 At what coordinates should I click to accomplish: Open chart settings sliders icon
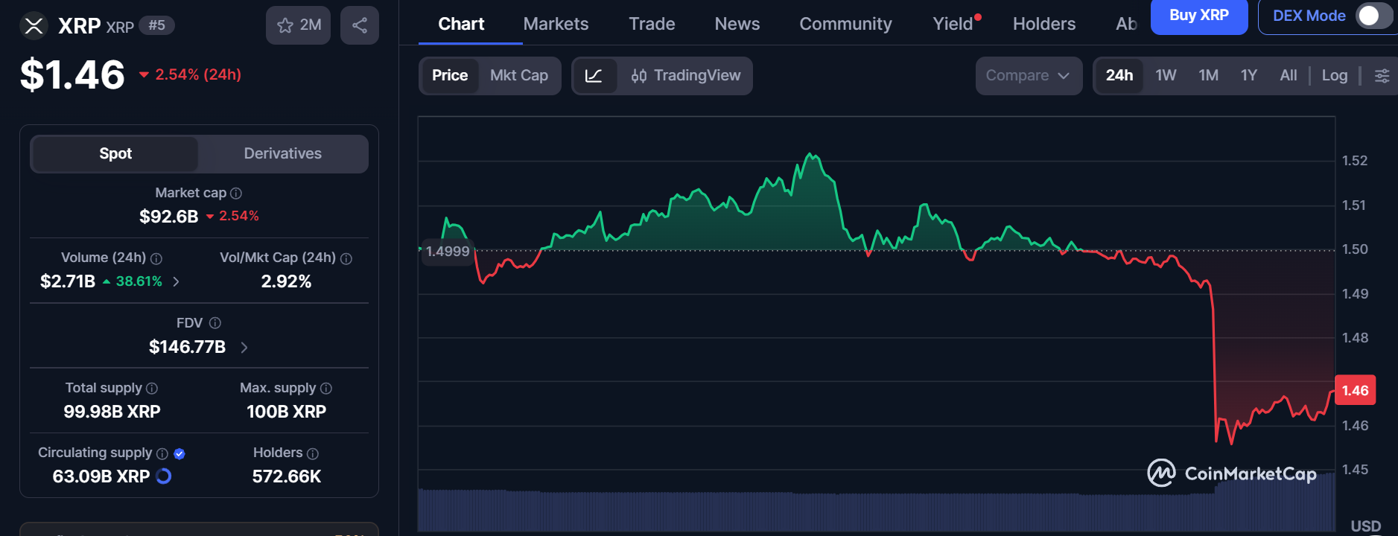(x=1382, y=76)
